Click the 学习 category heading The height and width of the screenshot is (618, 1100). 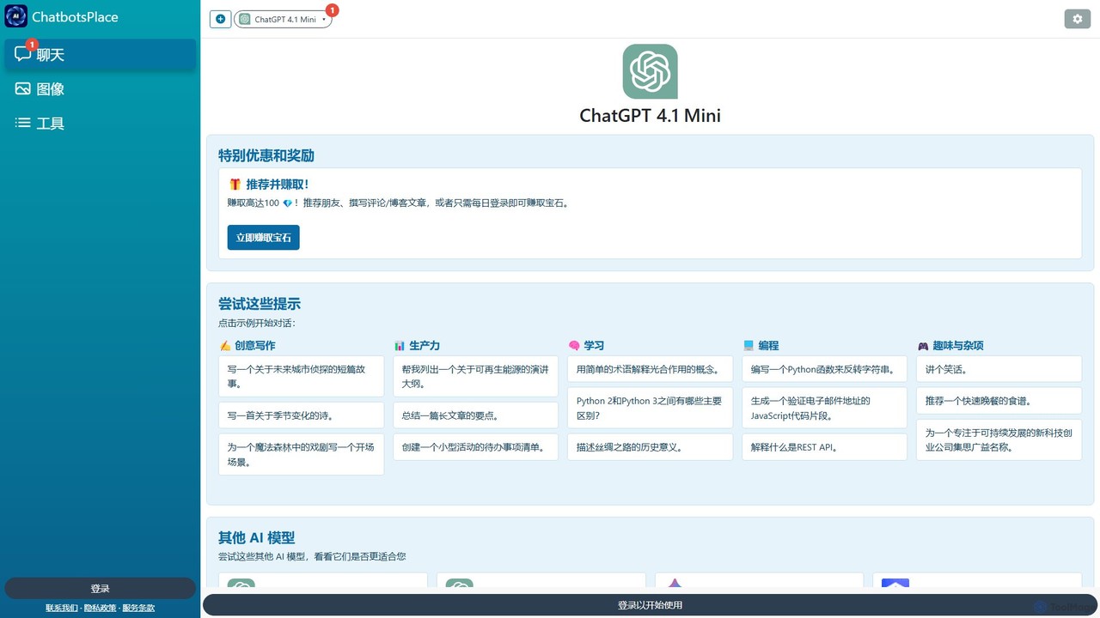tap(594, 346)
